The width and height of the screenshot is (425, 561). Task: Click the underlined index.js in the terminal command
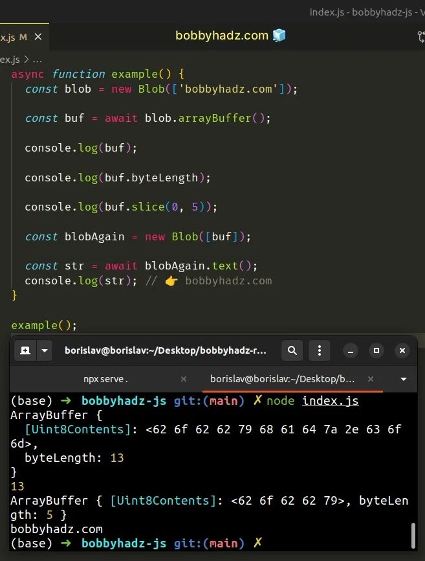click(331, 401)
